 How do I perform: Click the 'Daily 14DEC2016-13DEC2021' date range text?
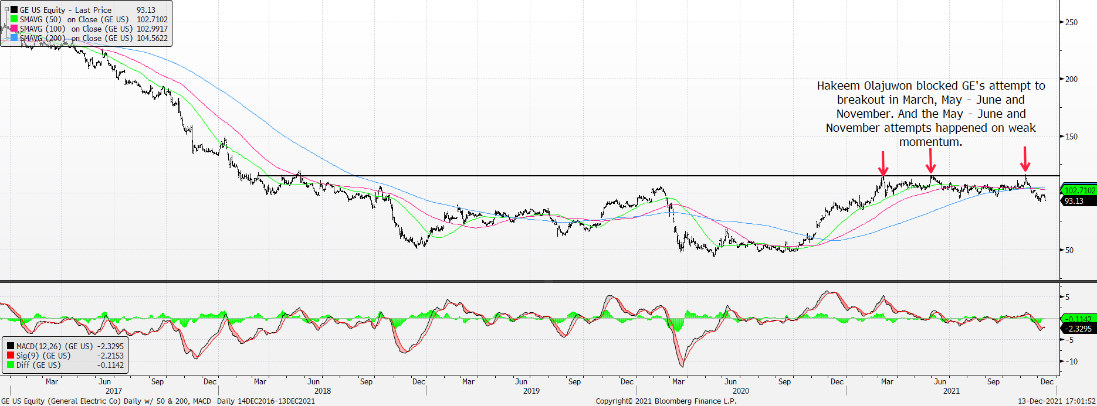coord(266,401)
